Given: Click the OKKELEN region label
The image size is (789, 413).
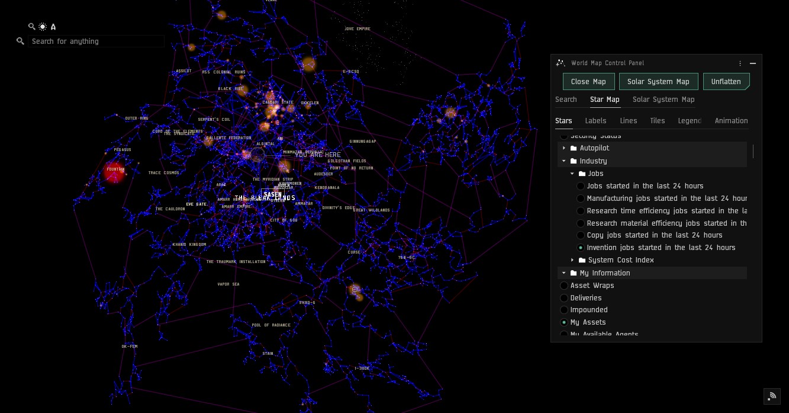Looking at the screenshot, I should (310, 103).
